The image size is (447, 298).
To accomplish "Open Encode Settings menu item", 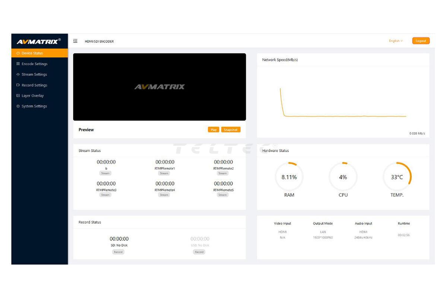I will (x=34, y=64).
